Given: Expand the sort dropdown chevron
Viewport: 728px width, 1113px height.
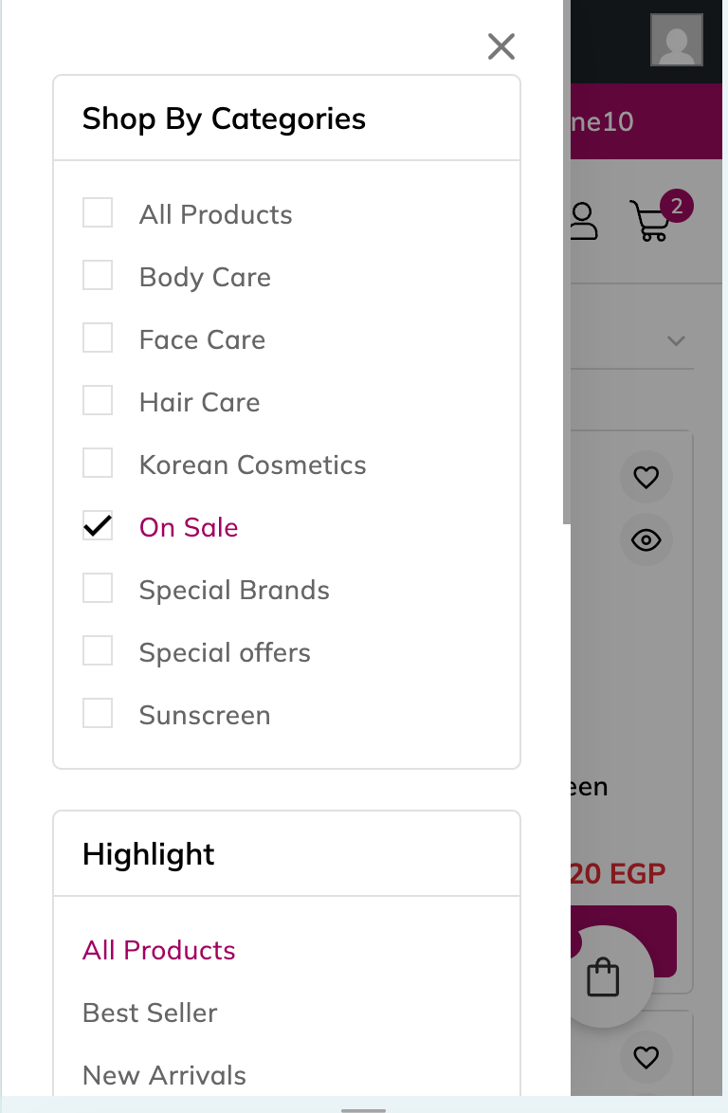Looking at the screenshot, I should click(x=676, y=340).
